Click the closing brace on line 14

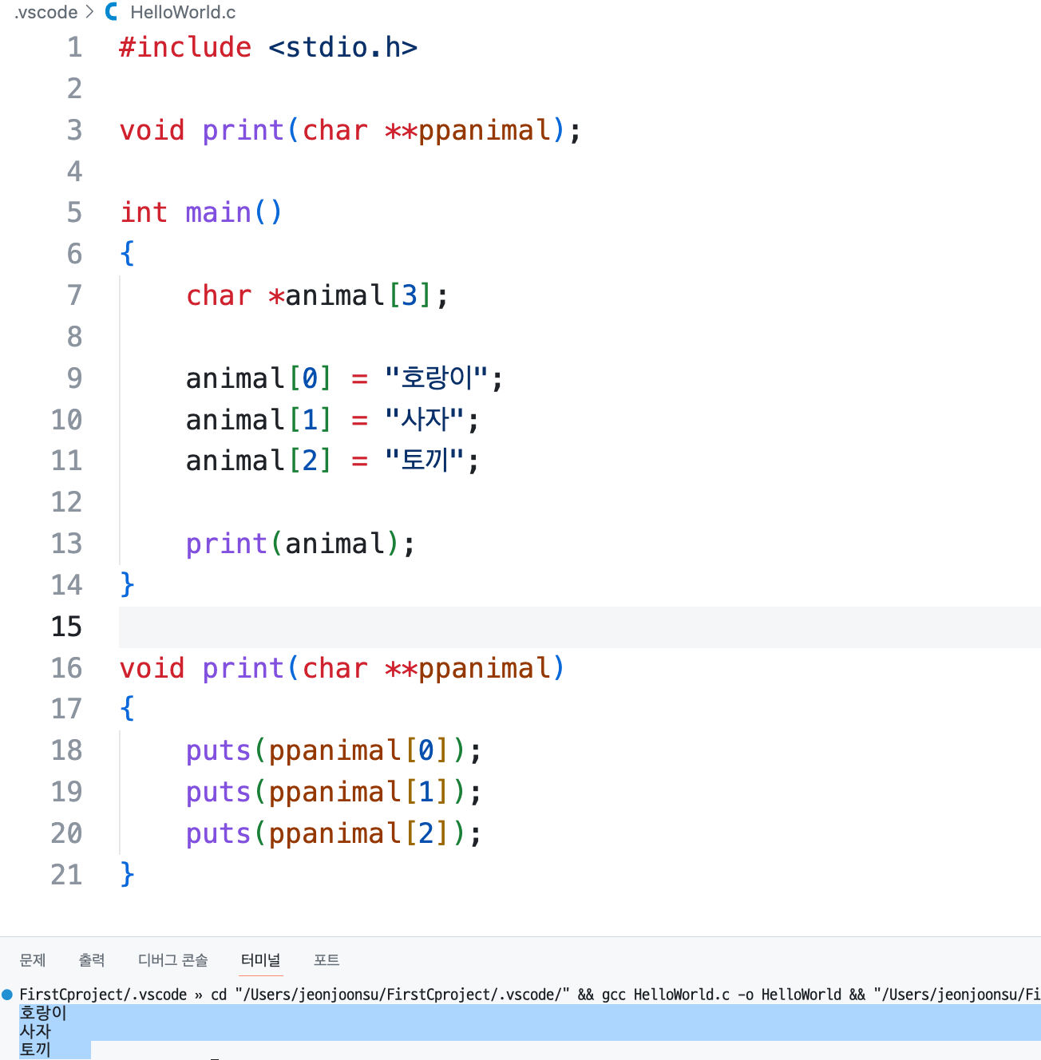(127, 585)
